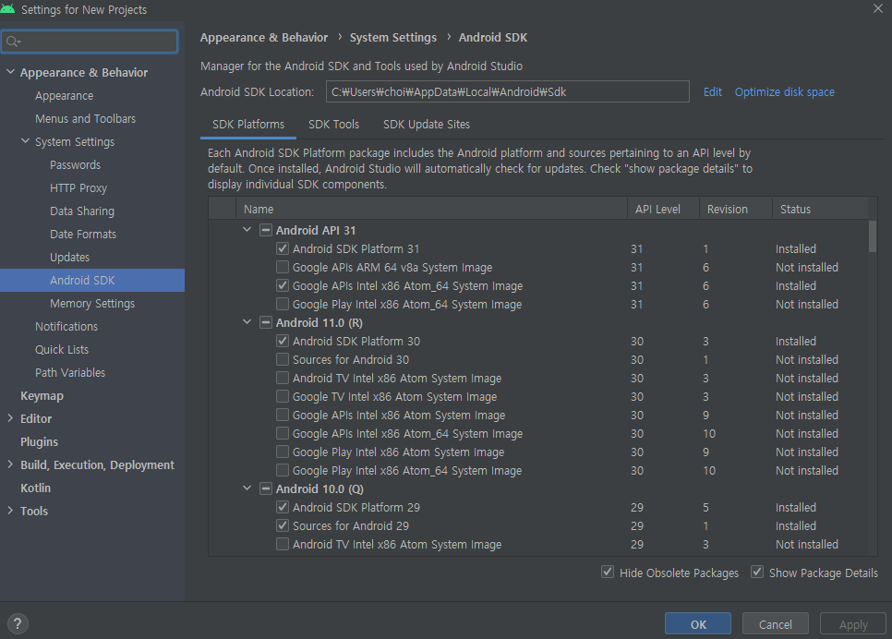Sort by the Revision column header
The image size is (892, 639).
(736, 209)
